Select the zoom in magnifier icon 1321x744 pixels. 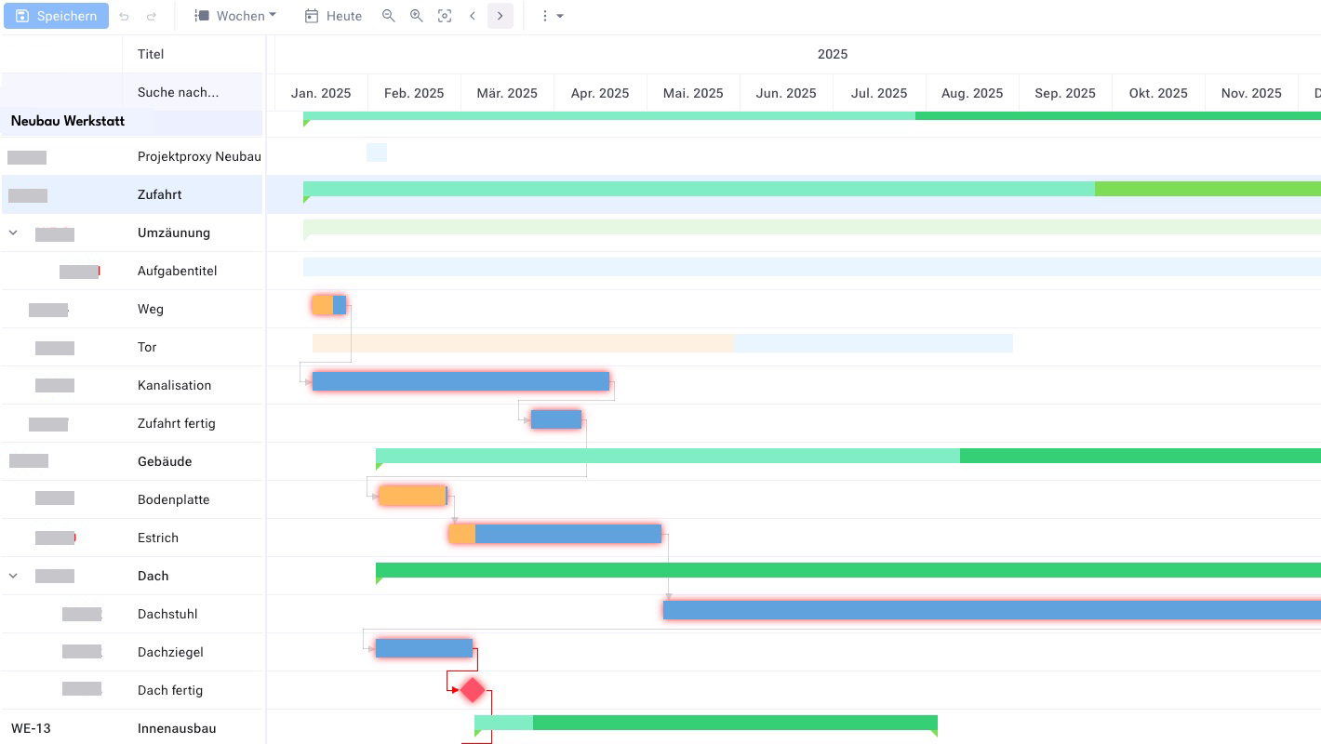[x=416, y=16]
